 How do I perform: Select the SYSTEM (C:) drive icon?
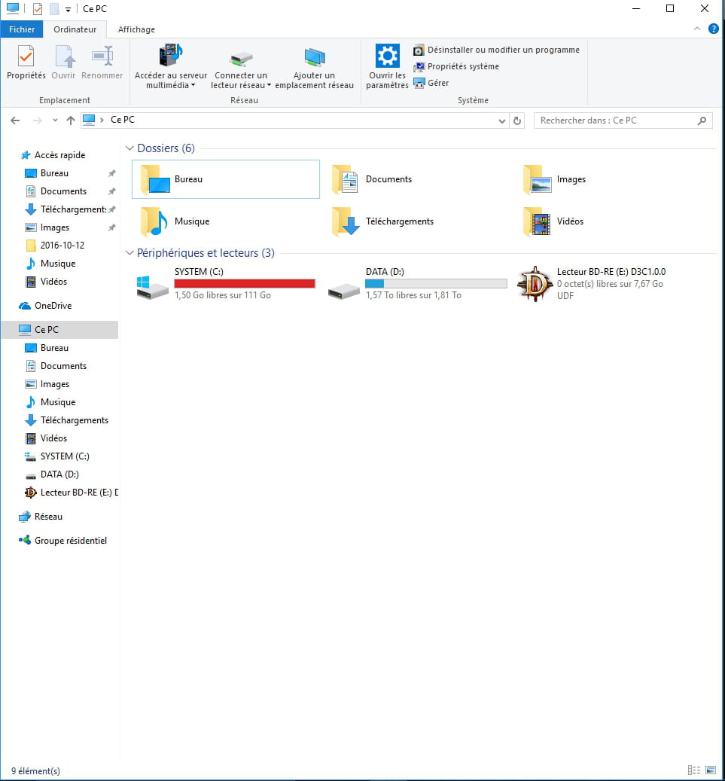152,287
